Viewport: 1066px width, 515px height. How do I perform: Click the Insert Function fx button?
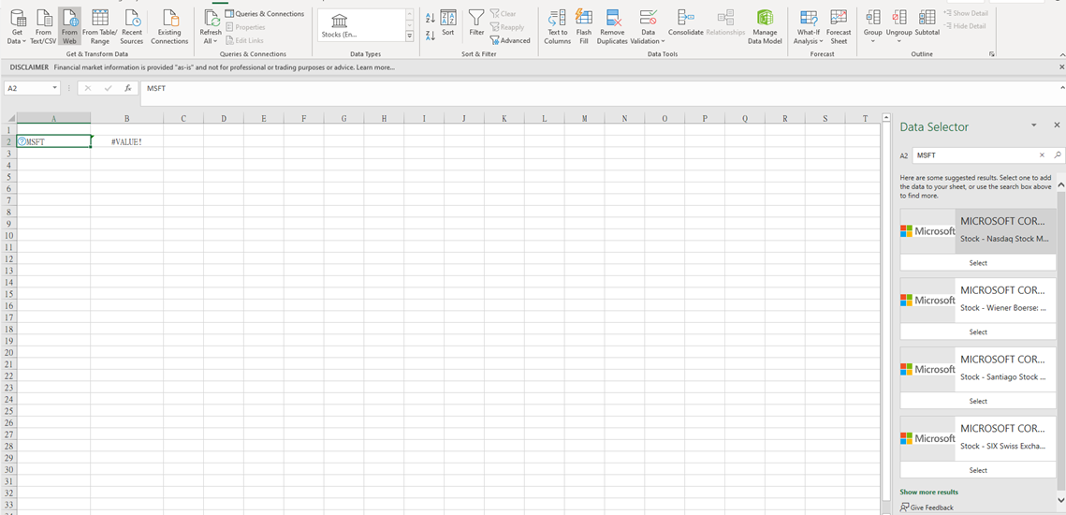point(128,88)
